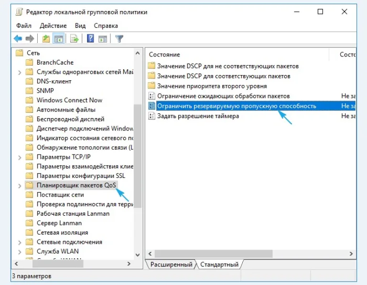Select "Обнаружение топологии связи" tree item
Image resolution: width=367 pixels, height=285 pixels.
(x=85, y=147)
